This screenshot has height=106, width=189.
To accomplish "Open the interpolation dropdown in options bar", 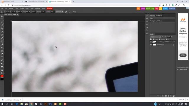I will (60, 12).
